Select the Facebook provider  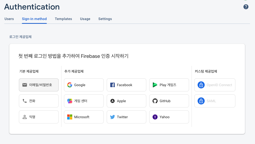[126, 85]
